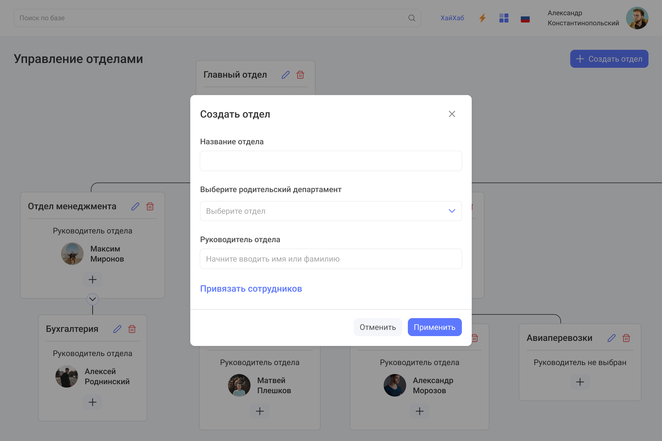
Task: Open edit pencil icon for "Отдел менеджмента"
Action: click(135, 206)
